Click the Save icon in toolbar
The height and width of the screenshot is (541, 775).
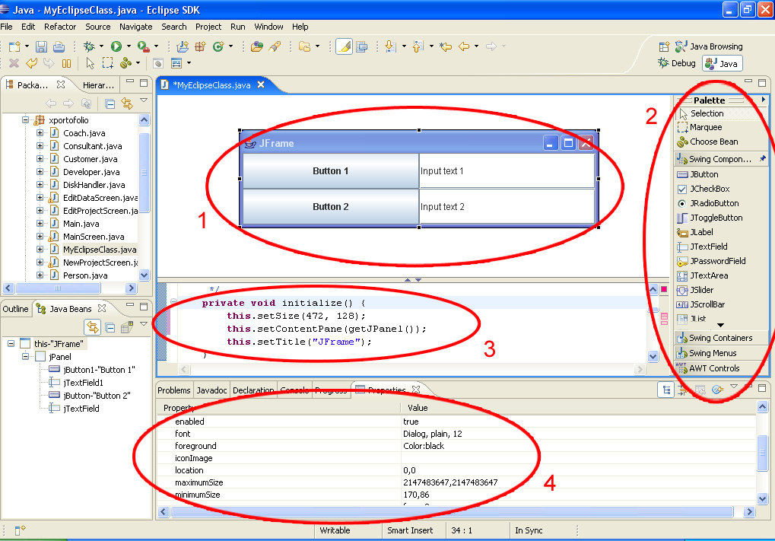tap(42, 46)
